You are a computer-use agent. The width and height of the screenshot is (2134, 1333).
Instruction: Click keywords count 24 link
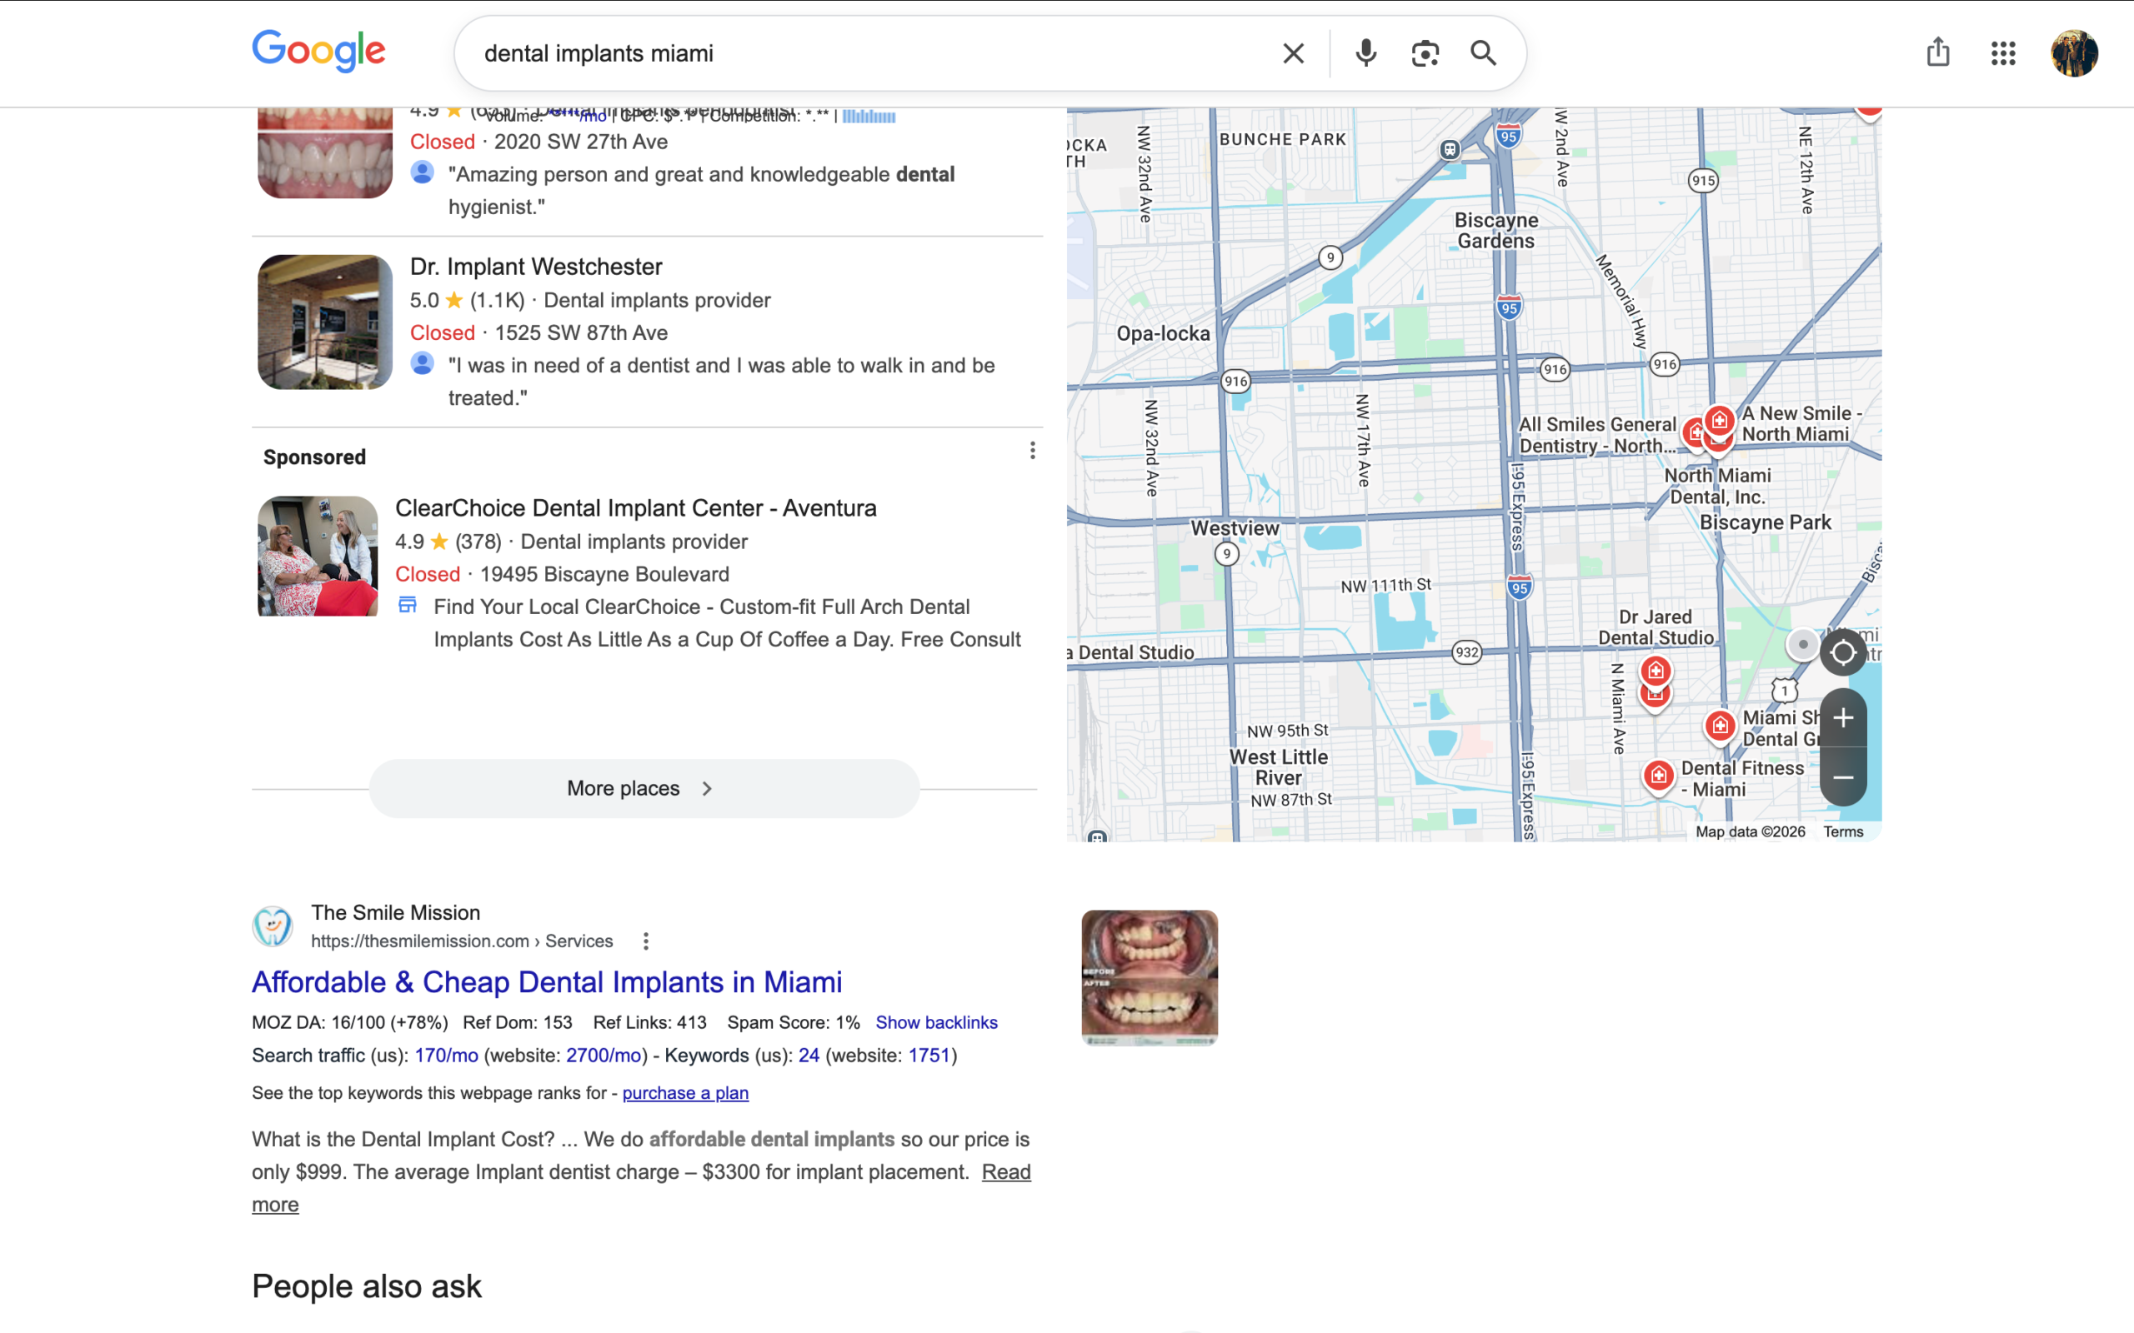click(x=809, y=1055)
